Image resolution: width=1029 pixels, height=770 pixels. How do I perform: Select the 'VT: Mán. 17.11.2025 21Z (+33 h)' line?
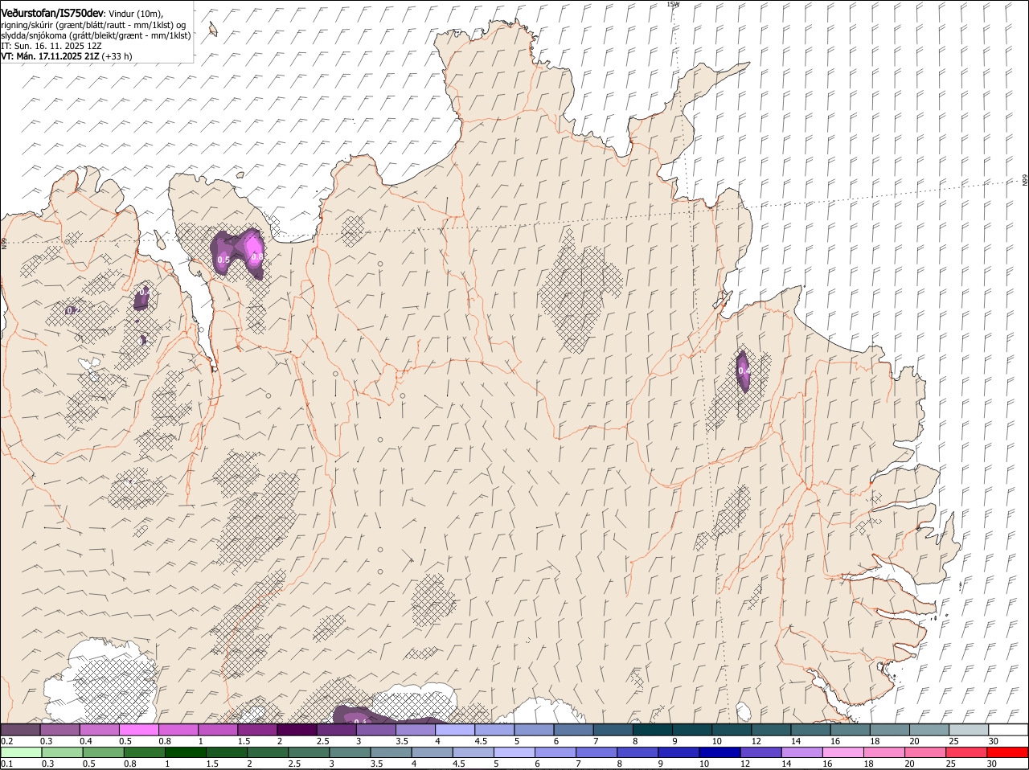[67, 56]
